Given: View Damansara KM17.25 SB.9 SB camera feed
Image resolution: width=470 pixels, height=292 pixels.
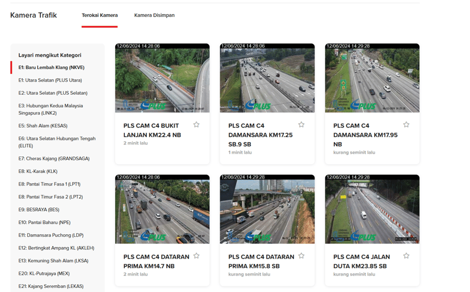Looking at the screenshot, I should (267, 78).
